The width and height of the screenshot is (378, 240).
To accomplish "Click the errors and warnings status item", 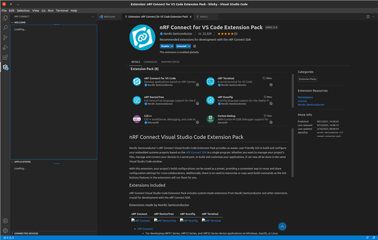I will coord(8,238).
